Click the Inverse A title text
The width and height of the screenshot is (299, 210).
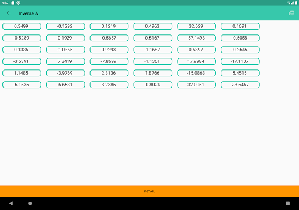tap(28, 13)
